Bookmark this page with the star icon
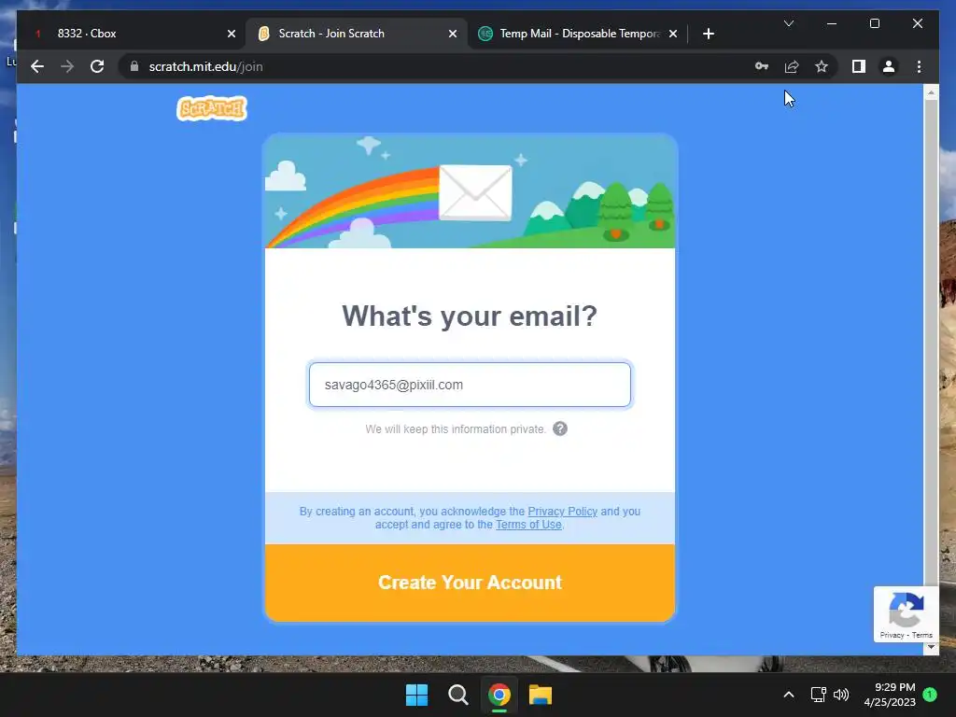 tap(822, 66)
